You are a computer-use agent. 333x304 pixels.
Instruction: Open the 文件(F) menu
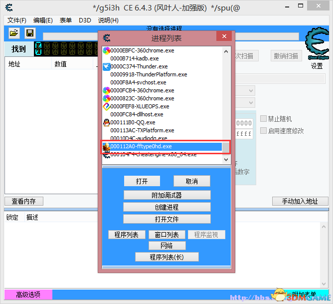pos(17,20)
